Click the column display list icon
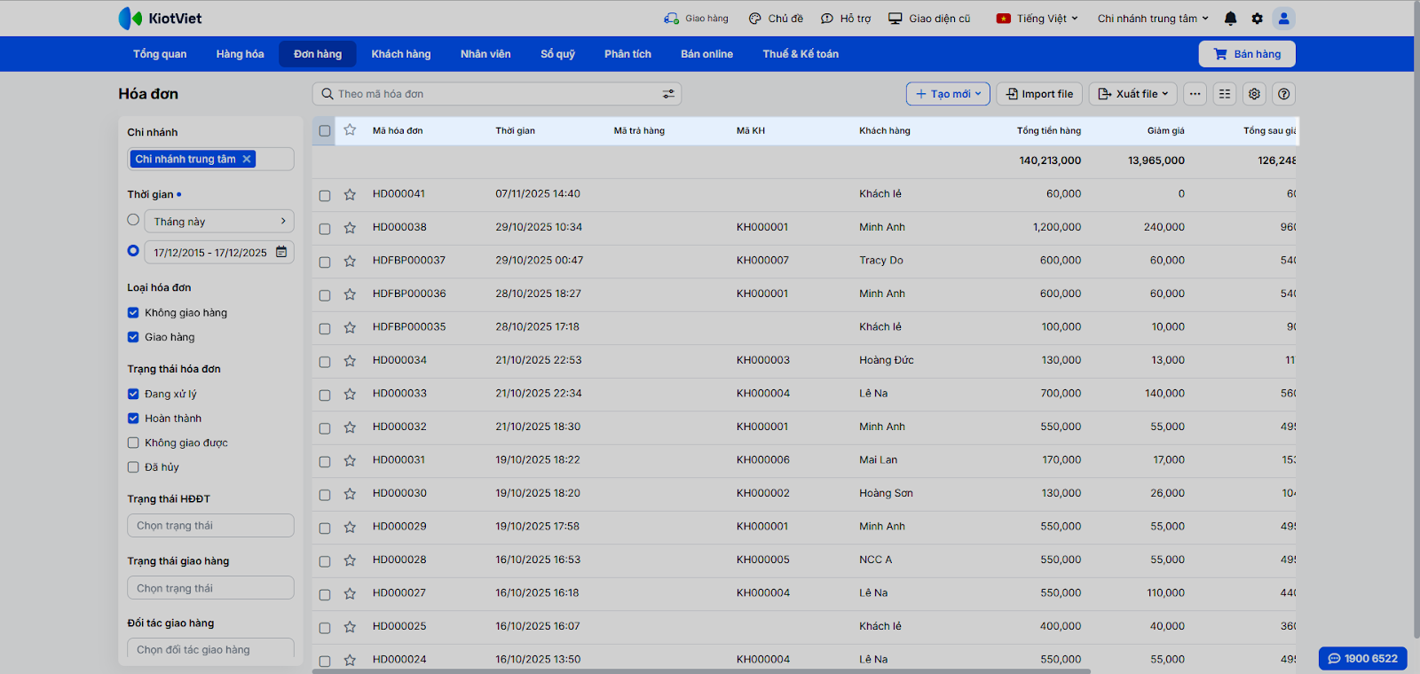 pos(1225,94)
